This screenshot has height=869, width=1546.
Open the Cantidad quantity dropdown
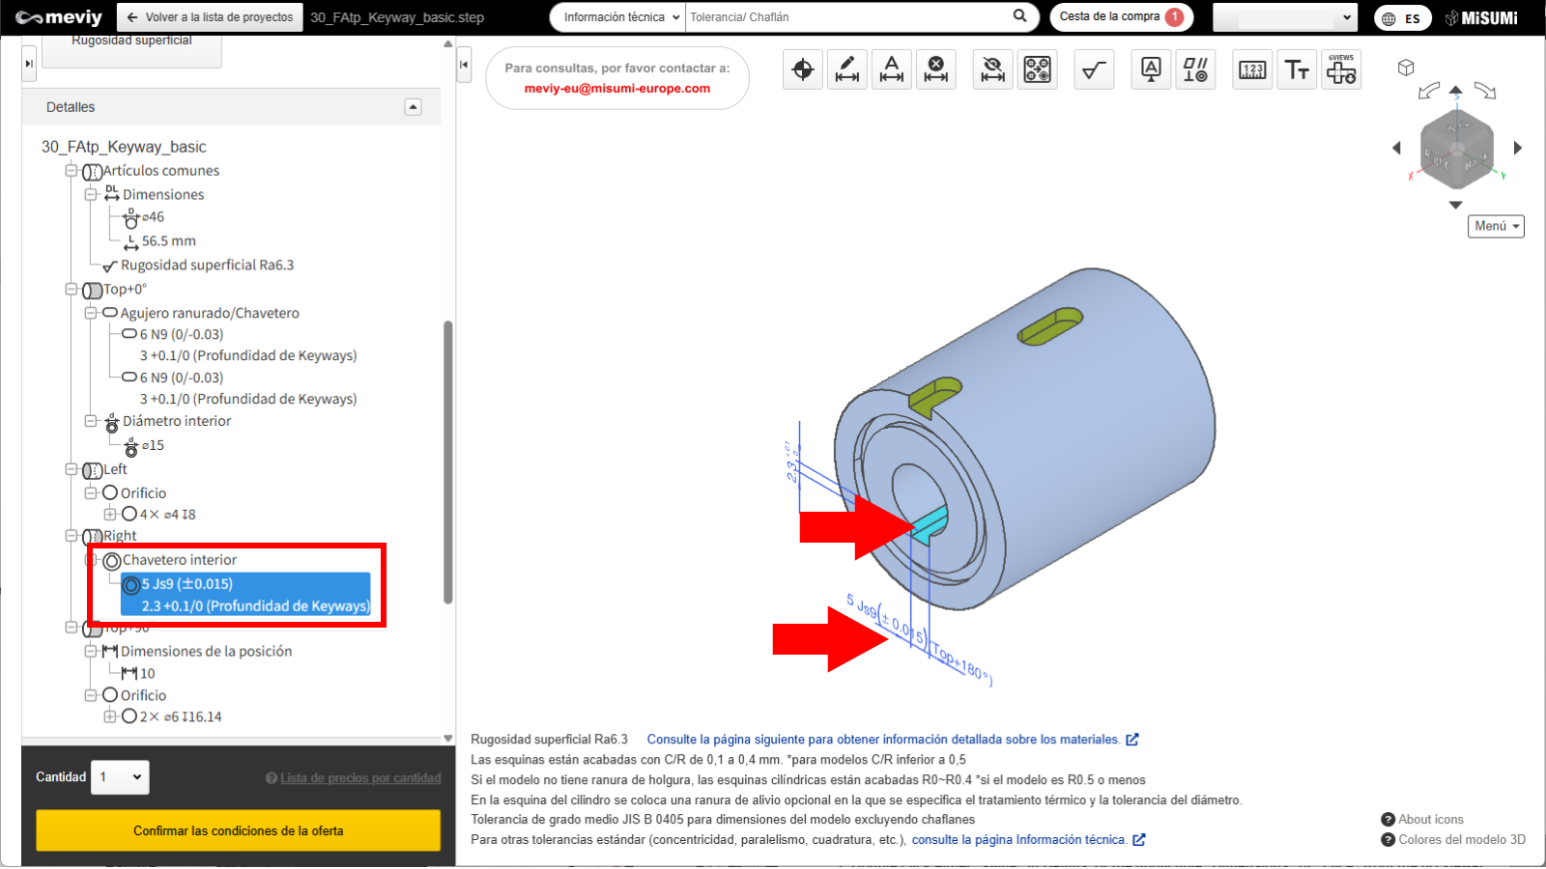(121, 777)
